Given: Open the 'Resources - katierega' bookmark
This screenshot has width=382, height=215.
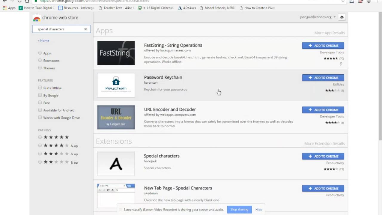Looking at the screenshot, I should [76, 8].
